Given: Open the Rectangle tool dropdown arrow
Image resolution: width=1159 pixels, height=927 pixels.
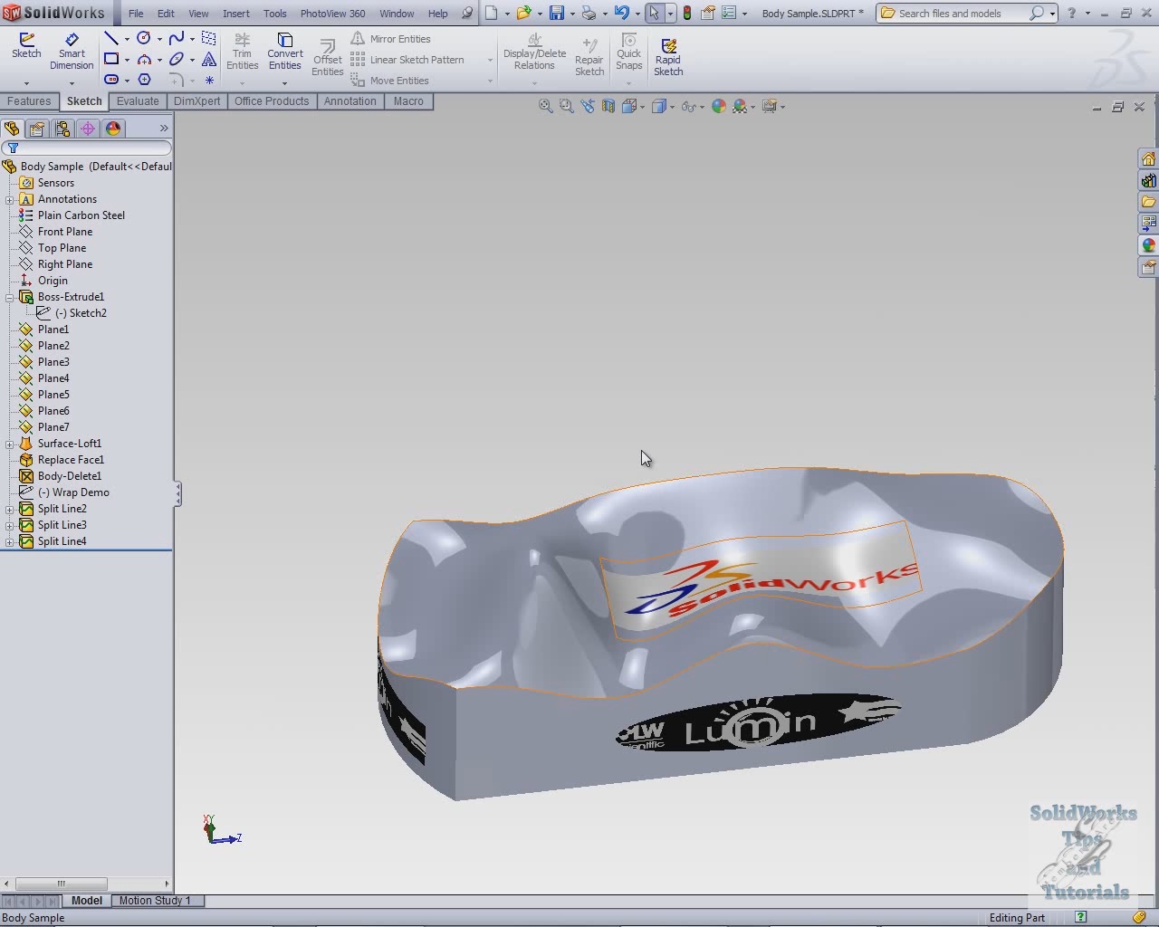Looking at the screenshot, I should 127,60.
